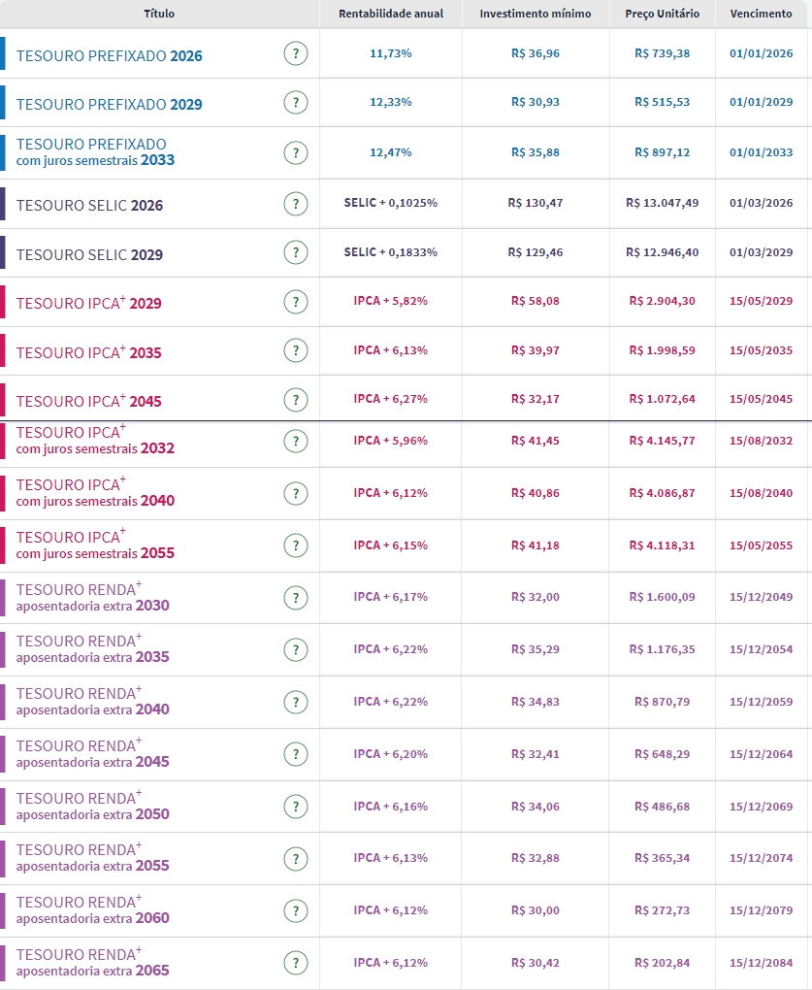Click help icon for Tesouro Renda+ 2045
The width and height of the screenshot is (812, 990).
point(296,754)
